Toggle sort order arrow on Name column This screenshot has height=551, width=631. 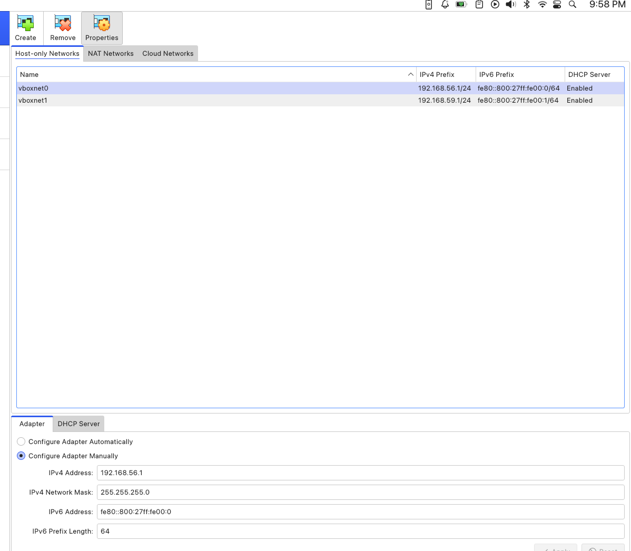pyautogui.click(x=410, y=74)
